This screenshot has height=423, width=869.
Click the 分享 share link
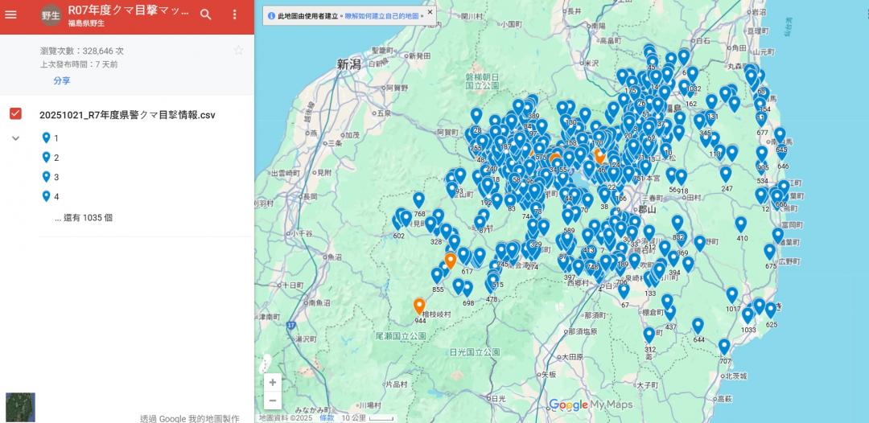coord(62,80)
